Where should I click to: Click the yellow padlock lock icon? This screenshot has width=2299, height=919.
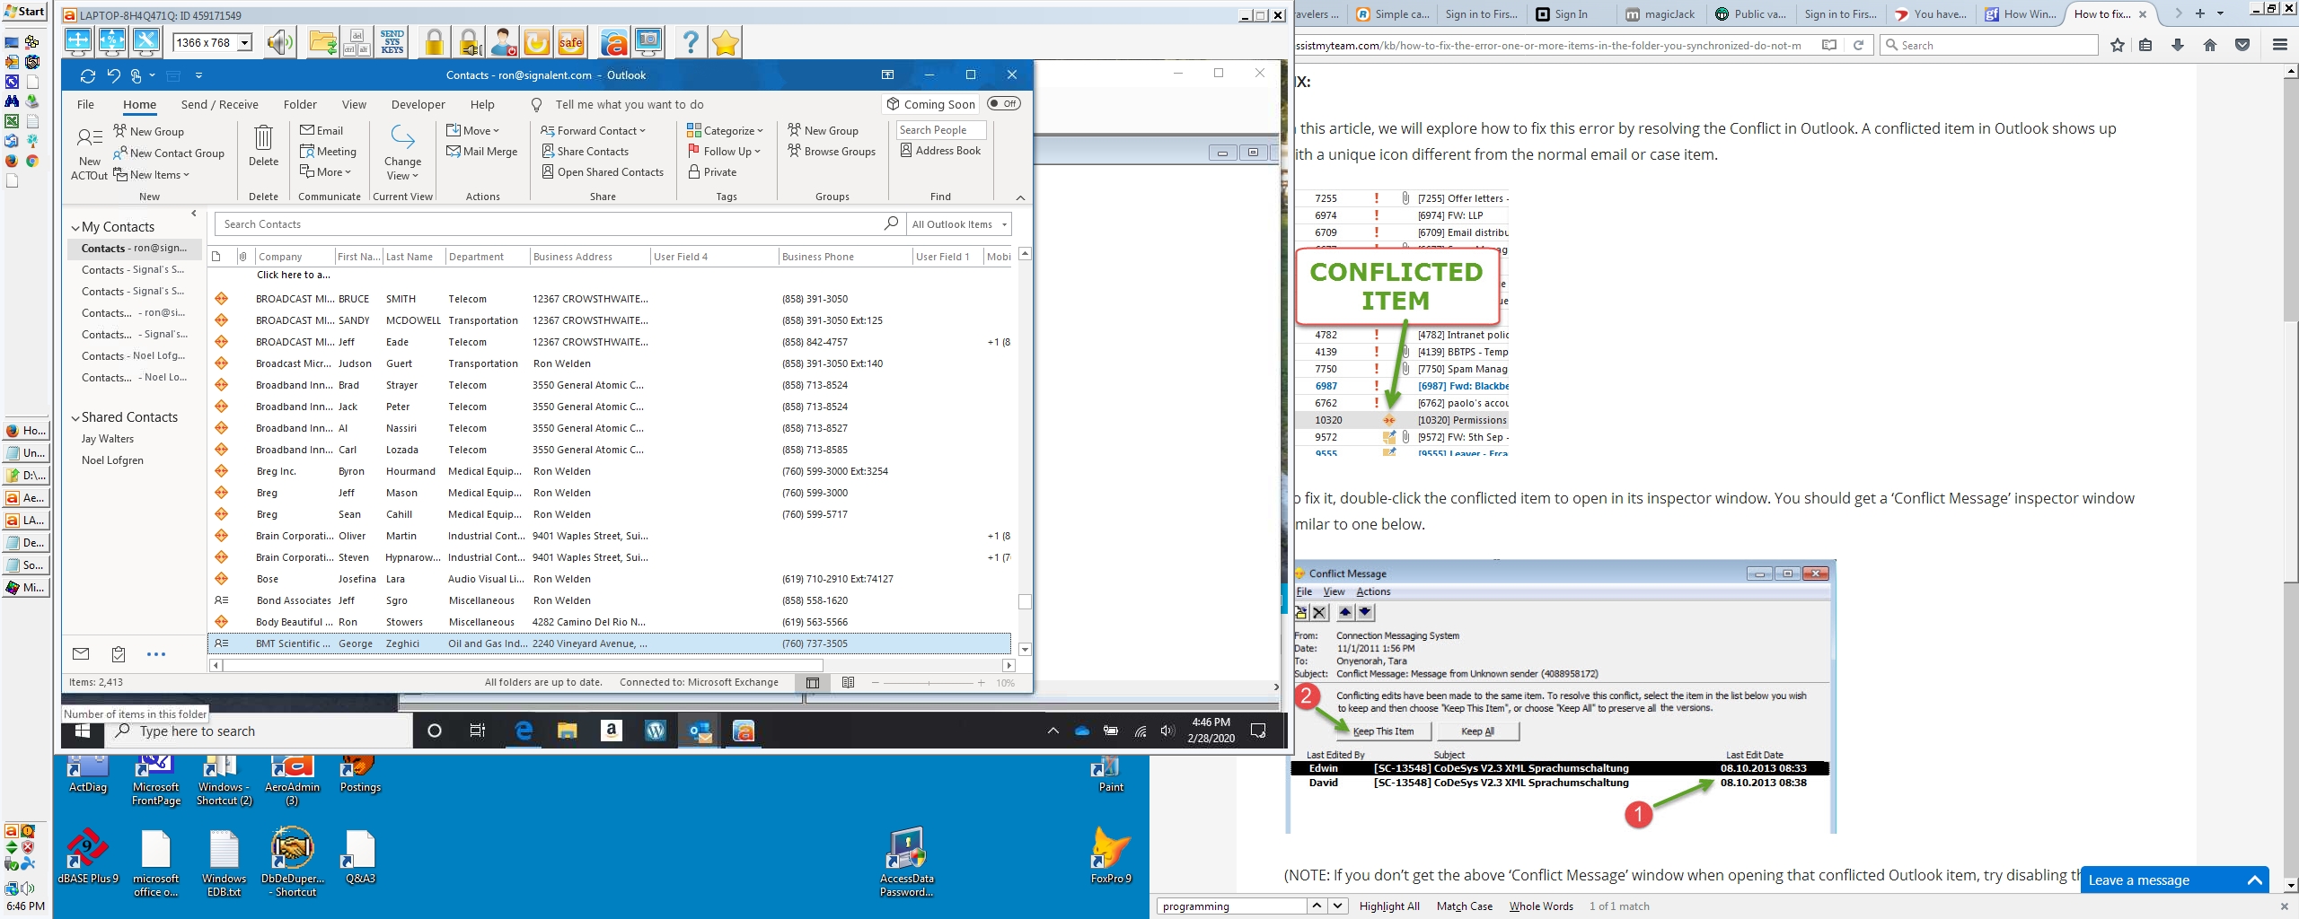pos(434,42)
